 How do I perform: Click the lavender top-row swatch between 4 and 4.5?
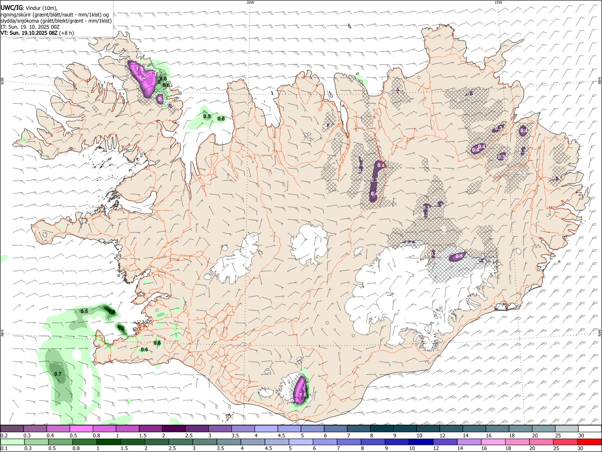pyautogui.click(x=266, y=429)
